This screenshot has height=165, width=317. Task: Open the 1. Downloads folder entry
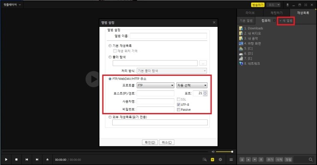(x=251, y=28)
